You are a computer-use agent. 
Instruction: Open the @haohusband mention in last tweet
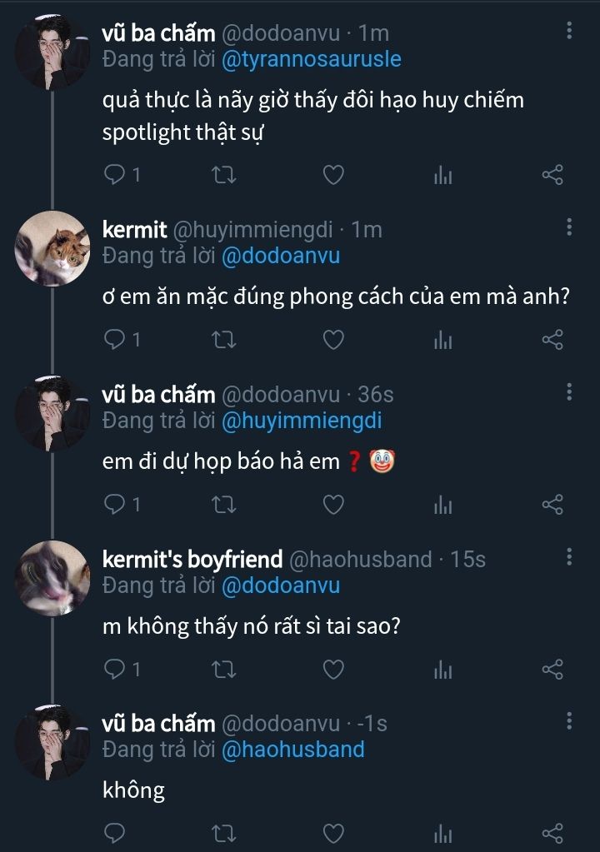[x=292, y=750]
